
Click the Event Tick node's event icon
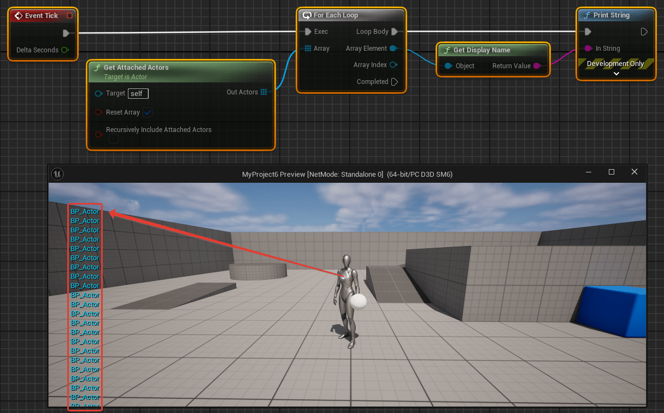pyautogui.click(x=19, y=16)
